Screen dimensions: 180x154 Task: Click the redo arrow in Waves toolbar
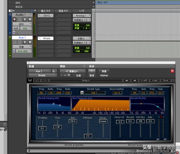click(x=45, y=80)
